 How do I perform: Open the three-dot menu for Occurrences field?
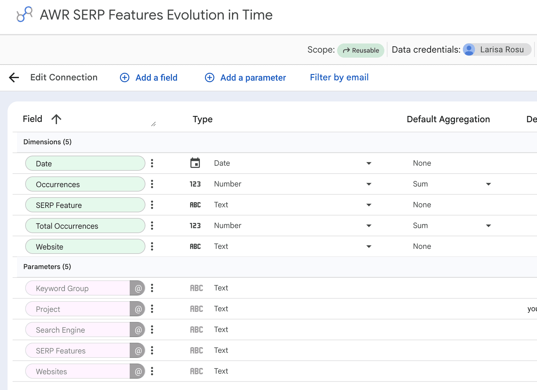tap(152, 184)
